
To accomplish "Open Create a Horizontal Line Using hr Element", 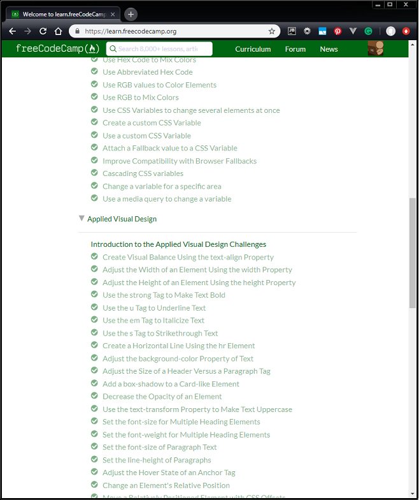I will coord(178,346).
